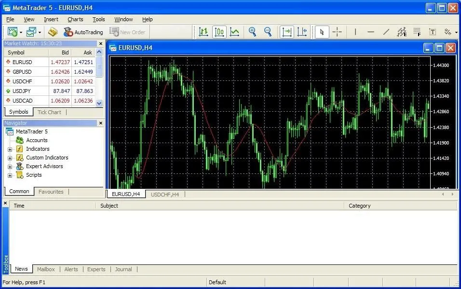Close the Toolbox panel
461x289 pixels.
5,203
